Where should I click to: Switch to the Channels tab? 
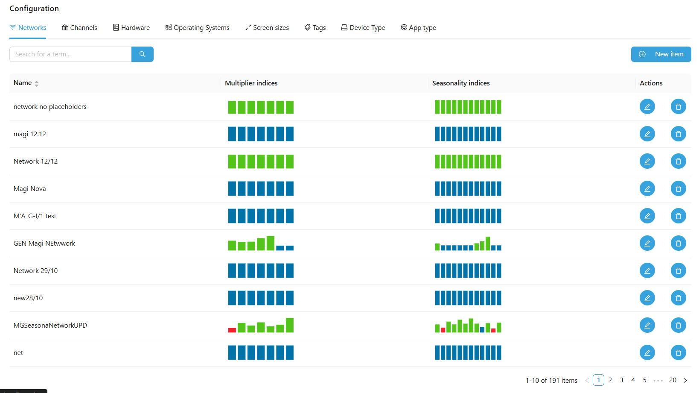79,28
